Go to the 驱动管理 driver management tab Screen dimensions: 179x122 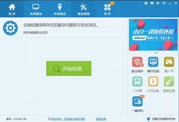click(83, 9)
